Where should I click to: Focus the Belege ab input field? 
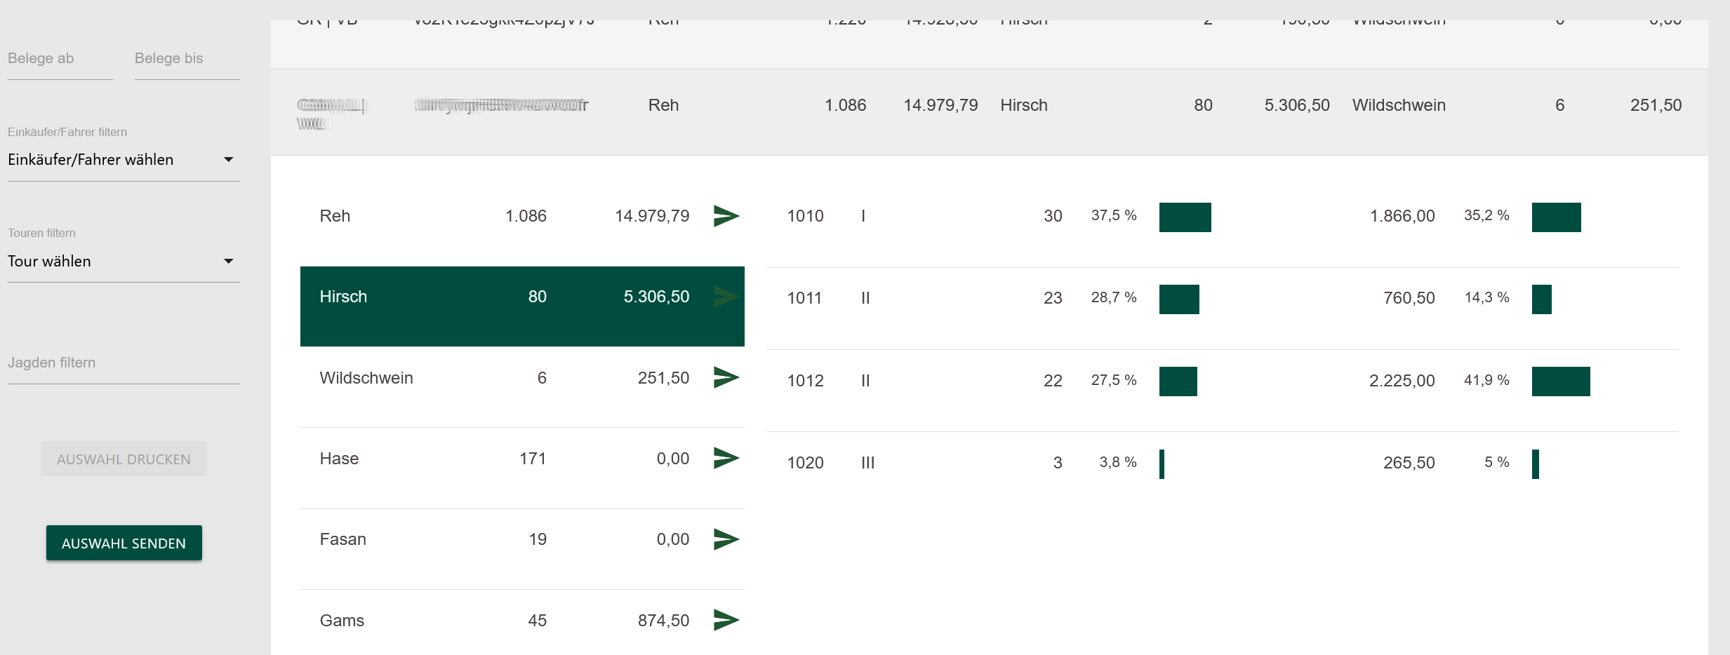coord(60,59)
